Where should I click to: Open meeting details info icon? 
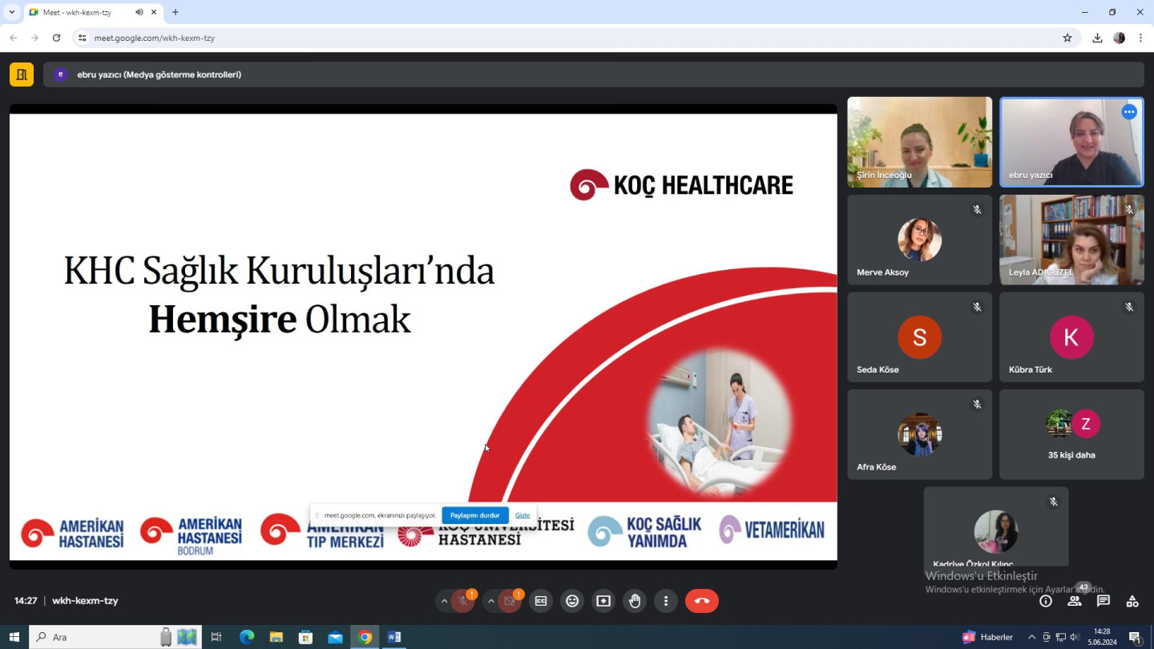[x=1046, y=601]
